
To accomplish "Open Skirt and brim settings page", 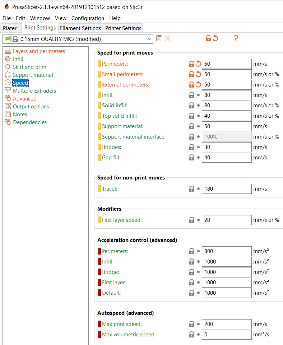I will pyautogui.click(x=29, y=67).
